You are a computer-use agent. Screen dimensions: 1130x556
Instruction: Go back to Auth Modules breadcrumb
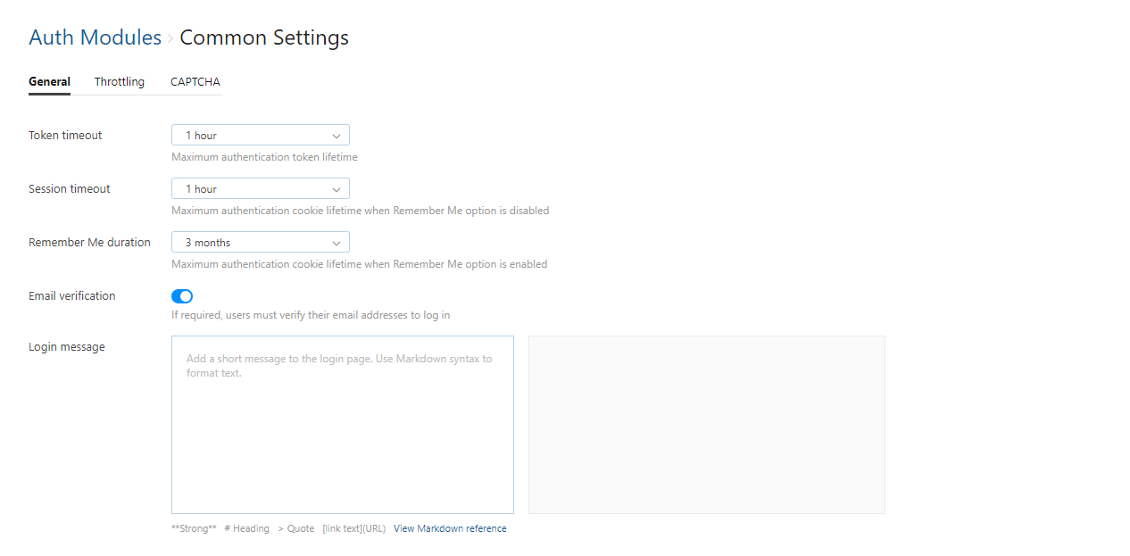pos(95,37)
